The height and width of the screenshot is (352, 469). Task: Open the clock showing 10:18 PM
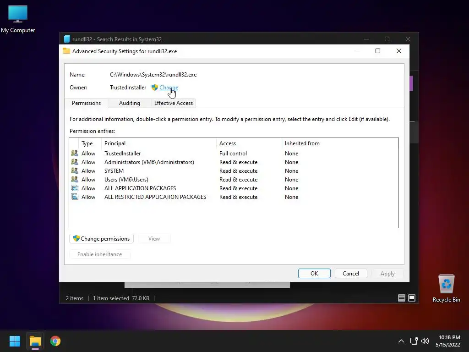pyautogui.click(x=448, y=341)
